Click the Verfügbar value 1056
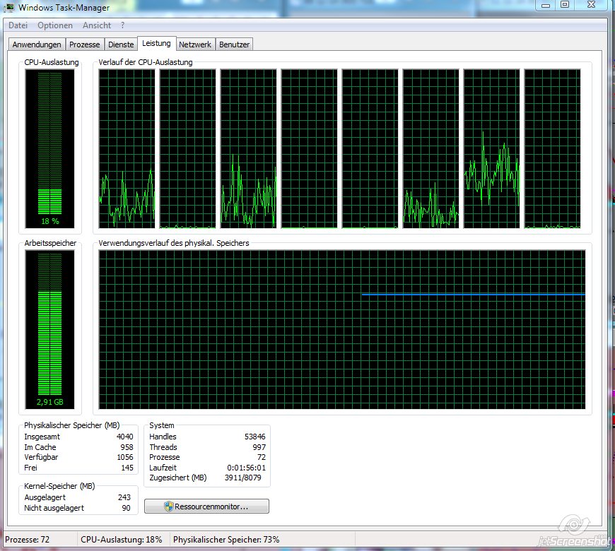Screen dimensions: 615x551 point(124,457)
